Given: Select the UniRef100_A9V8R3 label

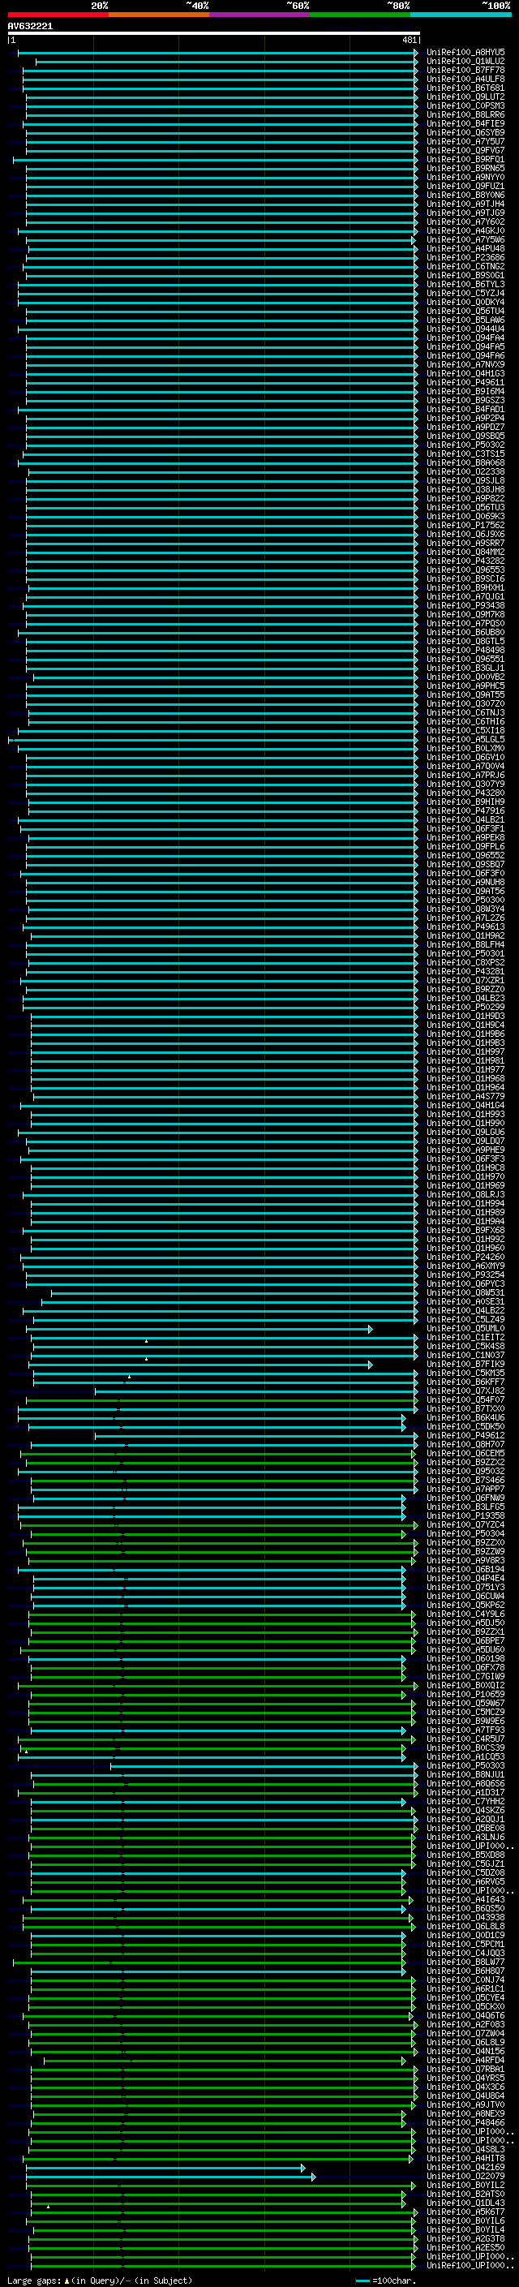Looking at the screenshot, I should tap(465, 1561).
